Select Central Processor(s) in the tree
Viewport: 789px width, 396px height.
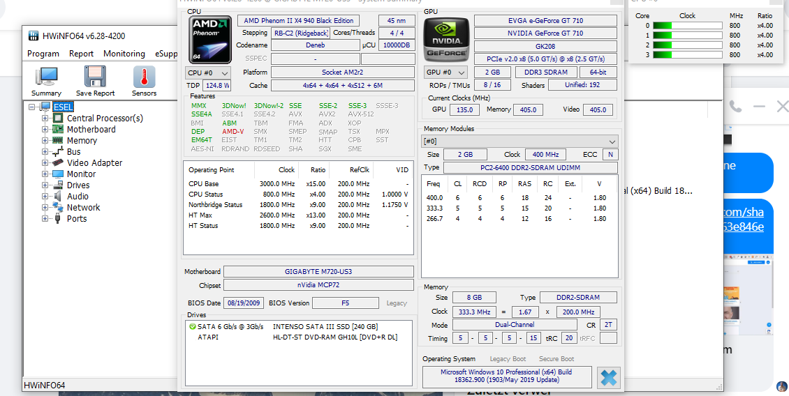105,118
